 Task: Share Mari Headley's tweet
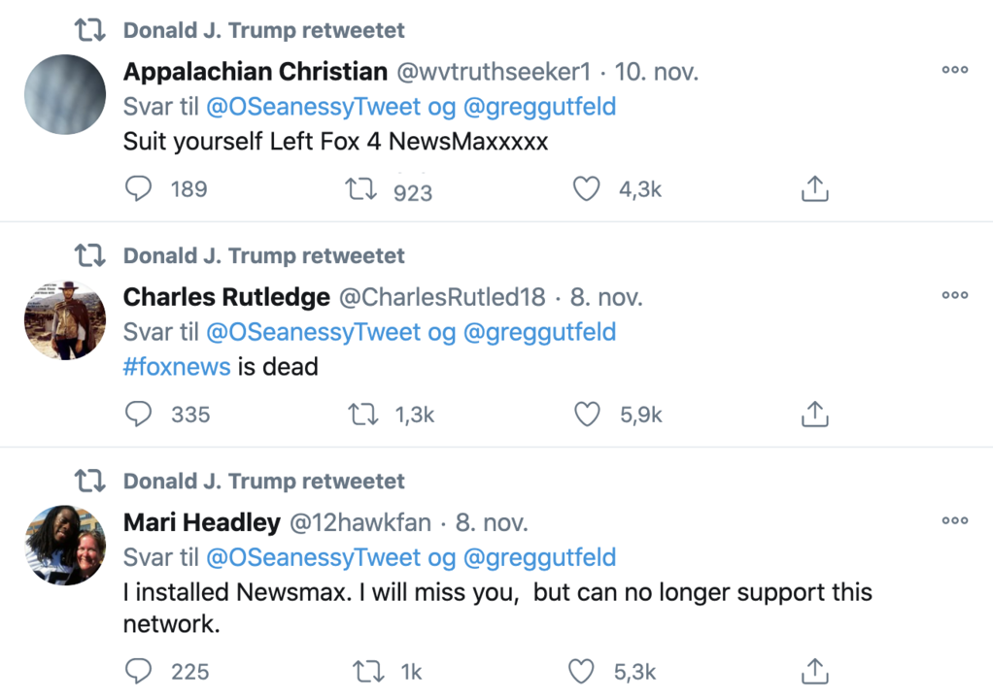click(x=814, y=671)
